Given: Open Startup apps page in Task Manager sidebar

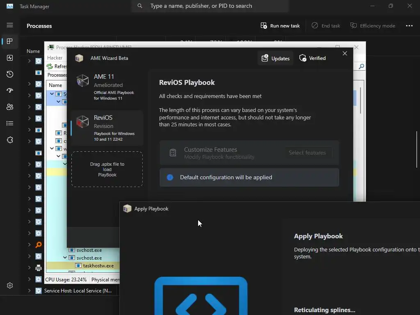Looking at the screenshot, I should point(10,91).
